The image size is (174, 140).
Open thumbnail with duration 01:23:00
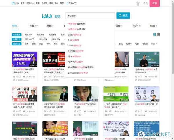[x=146, y=59]
